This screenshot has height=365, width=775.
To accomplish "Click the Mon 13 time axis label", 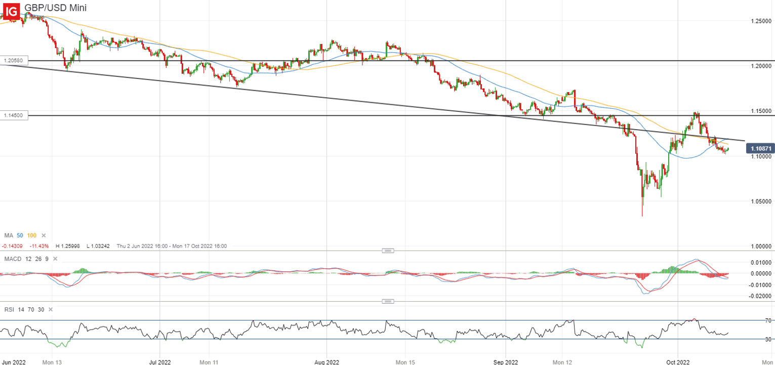I will 52,362.
